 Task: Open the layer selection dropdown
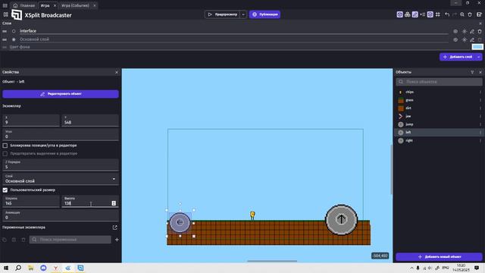point(61,179)
